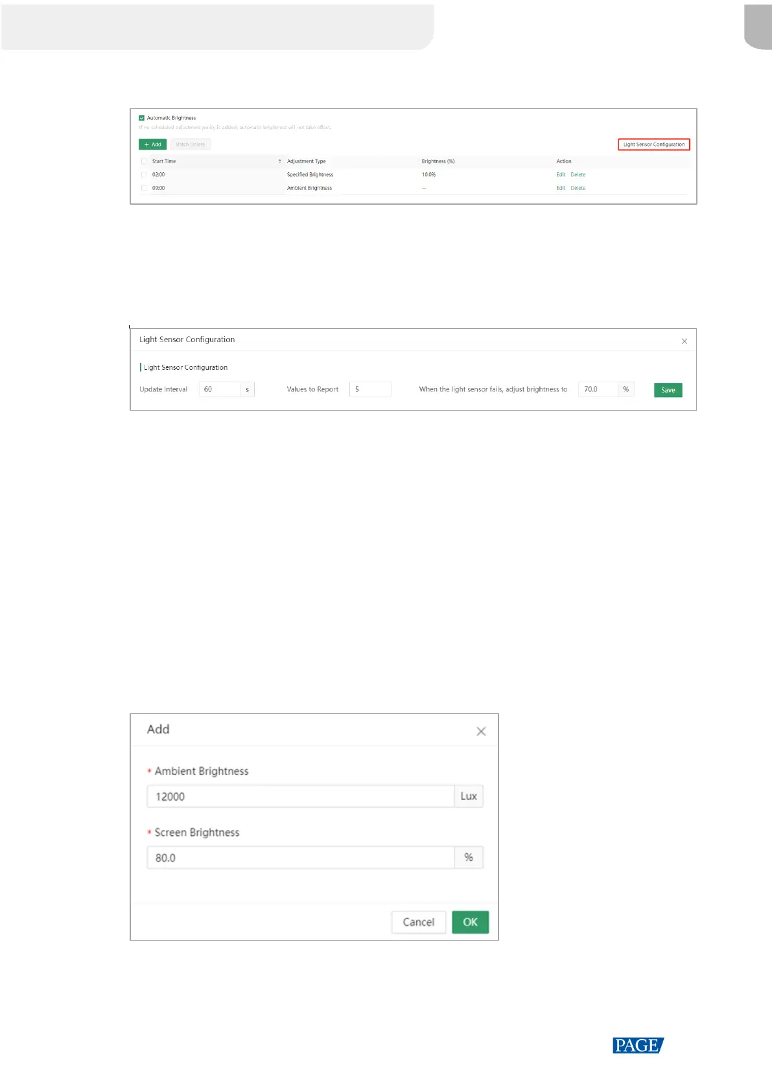Click the Batch Delete button
Image resolution: width=772 pixels, height=1091 pixels.
pyautogui.click(x=191, y=144)
